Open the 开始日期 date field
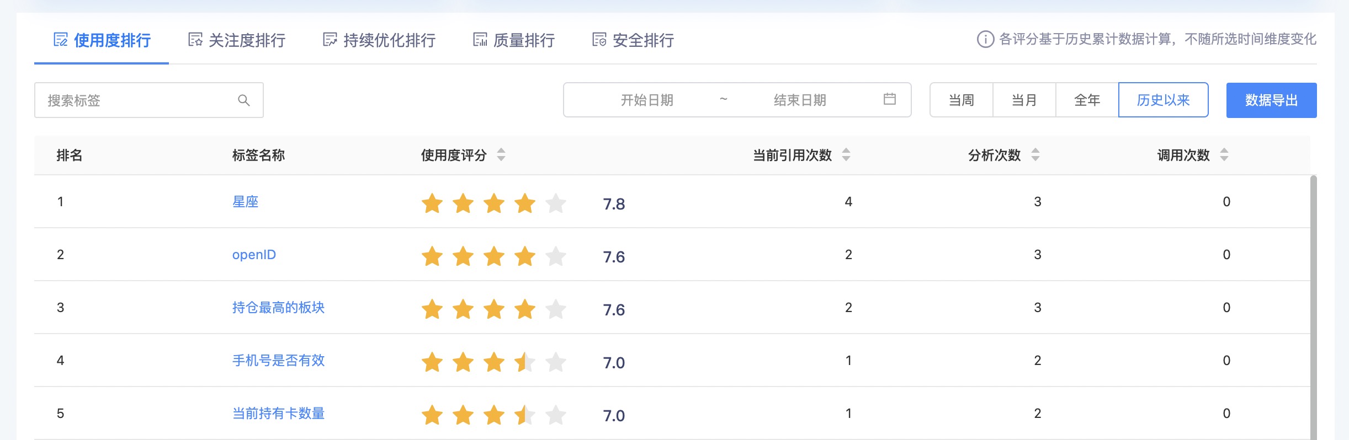Viewport: 1349px width, 440px height. pyautogui.click(x=646, y=100)
